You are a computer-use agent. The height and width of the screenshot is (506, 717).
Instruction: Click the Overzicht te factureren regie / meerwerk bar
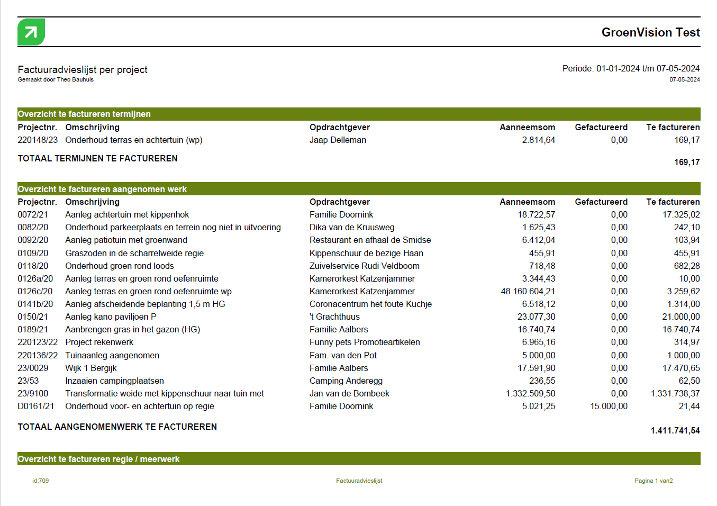(359, 459)
